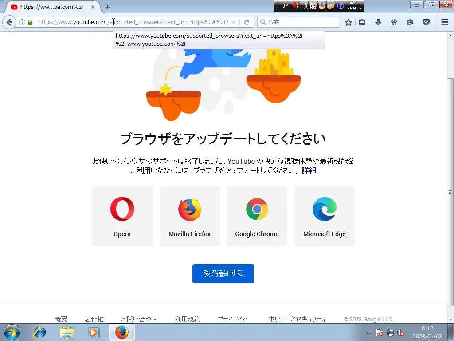Open a new tab with the plus button
This screenshot has width=454, height=341.
tap(108, 7)
